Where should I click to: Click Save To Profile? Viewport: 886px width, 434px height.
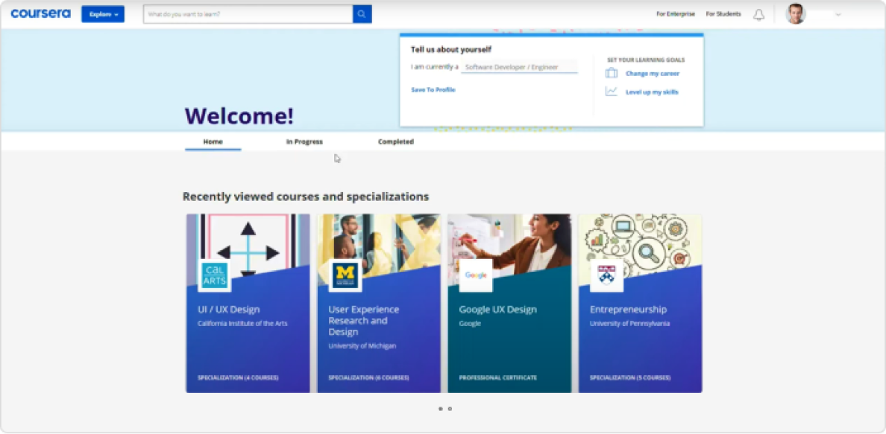coord(433,90)
